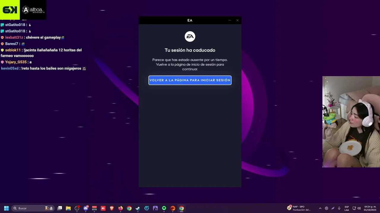The width and height of the screenshot is (380, 213).
Task: Click the network status tray icon
Action: coord(354,208)
